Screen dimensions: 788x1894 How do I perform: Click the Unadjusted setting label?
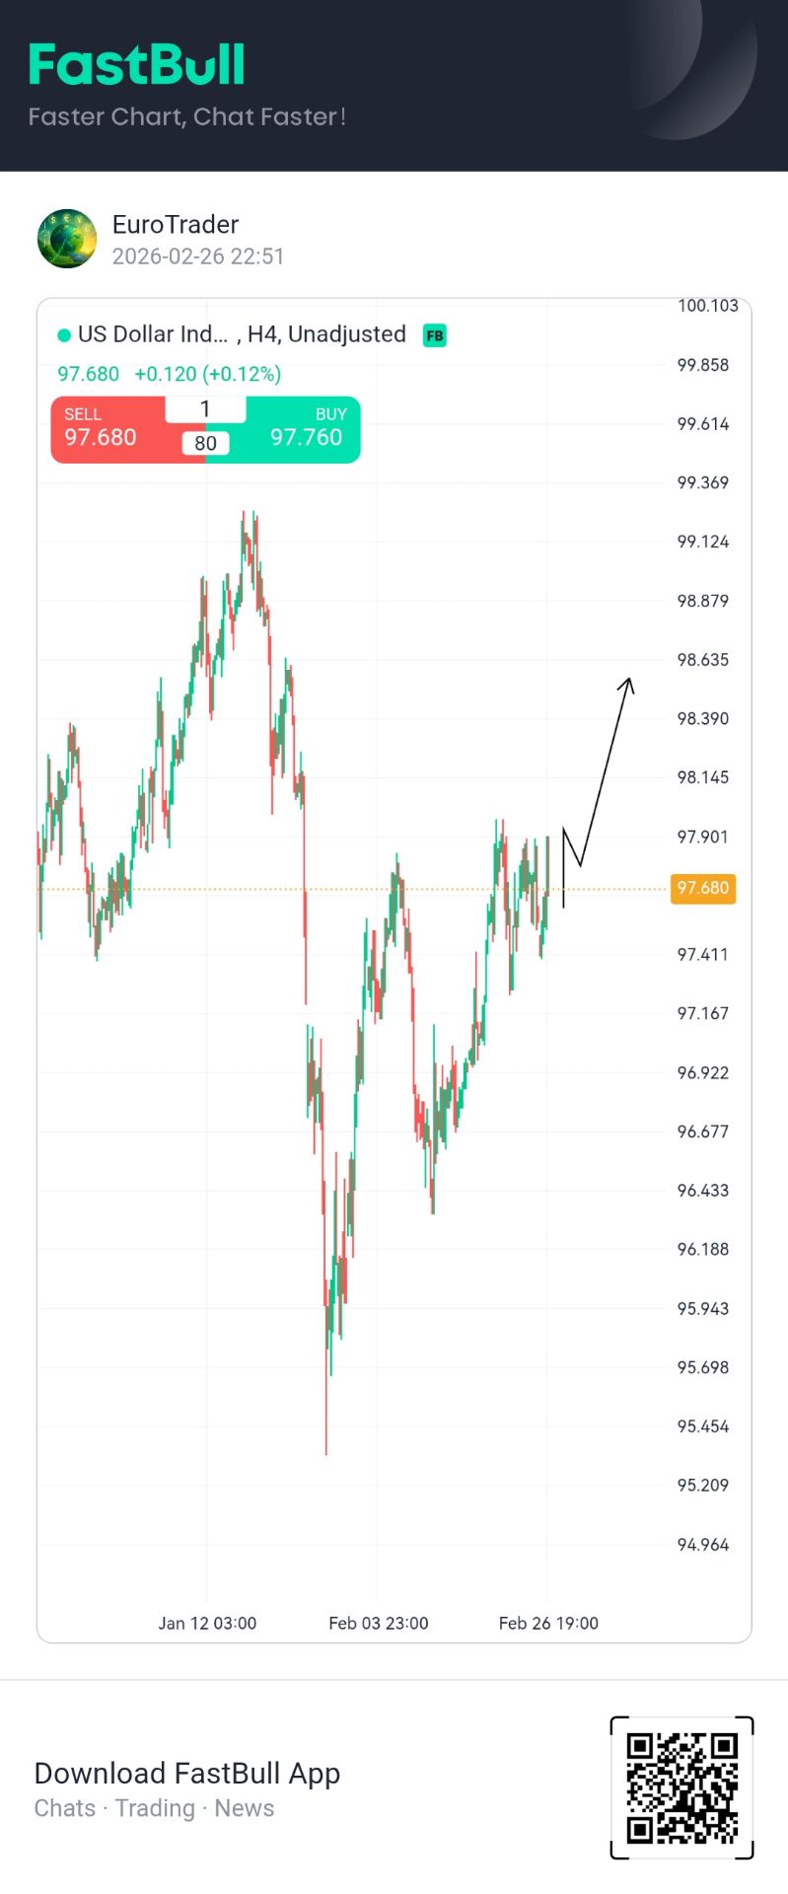point(347,334)
